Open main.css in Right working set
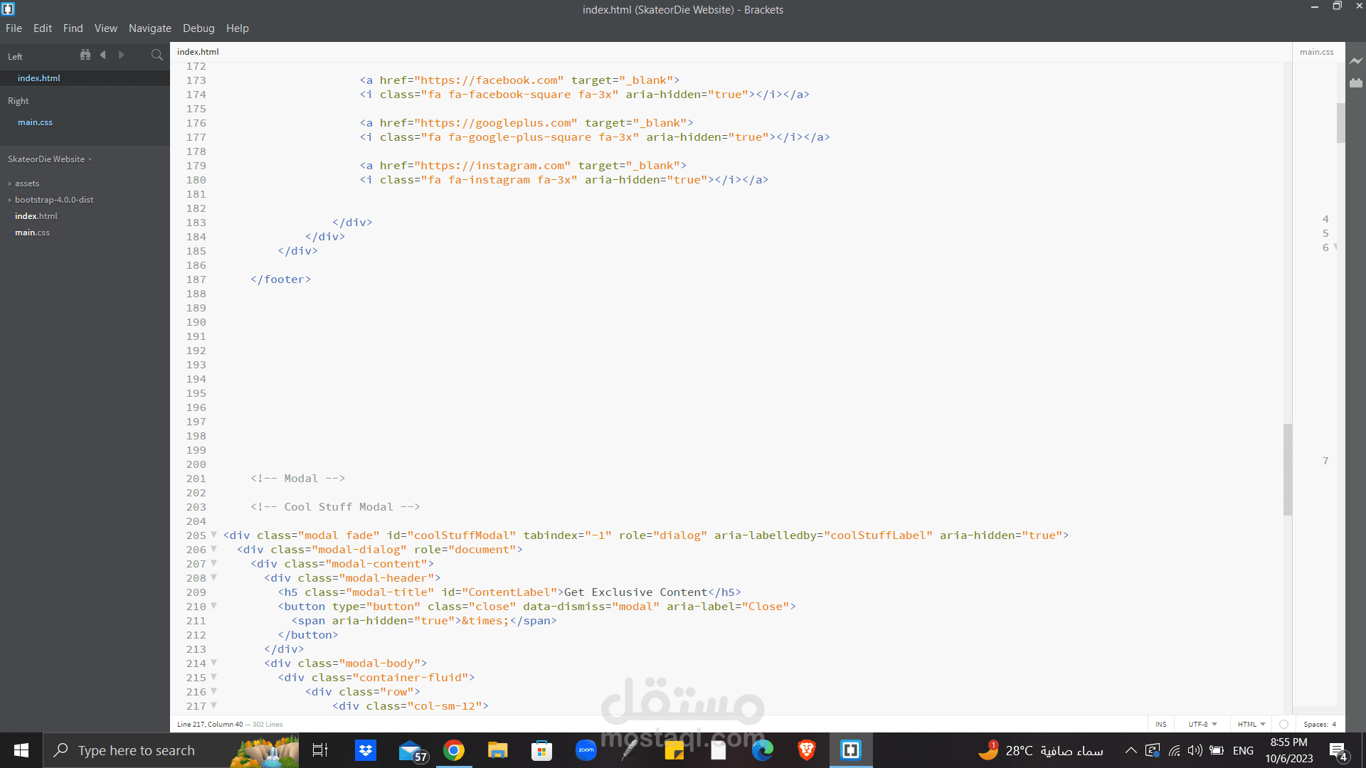 point(35,122)
